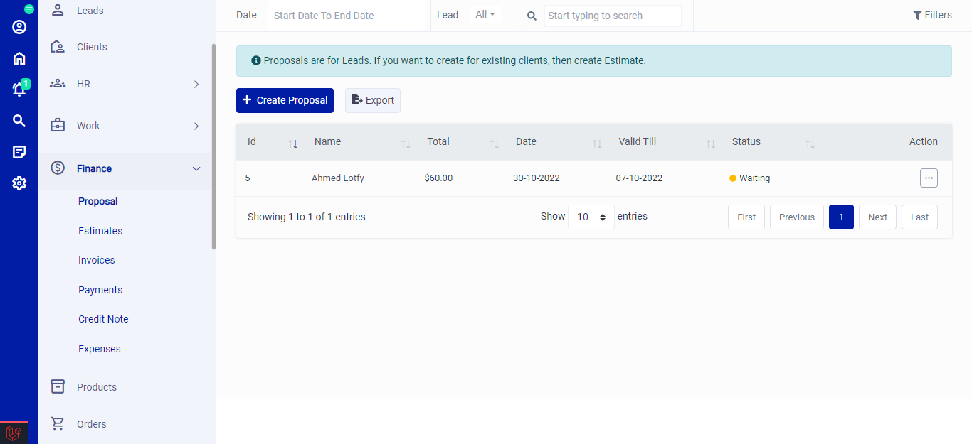972x444 pixels.
Task: Click the sidebar vertical scrollbar
Action: click(x=213, y=146)
